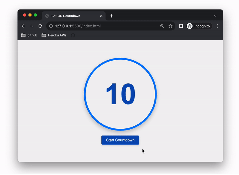Open the Heroku APIs bookmark folder
Screen dimensions: 239x175
pyautogui.click(x=54, y=35)
